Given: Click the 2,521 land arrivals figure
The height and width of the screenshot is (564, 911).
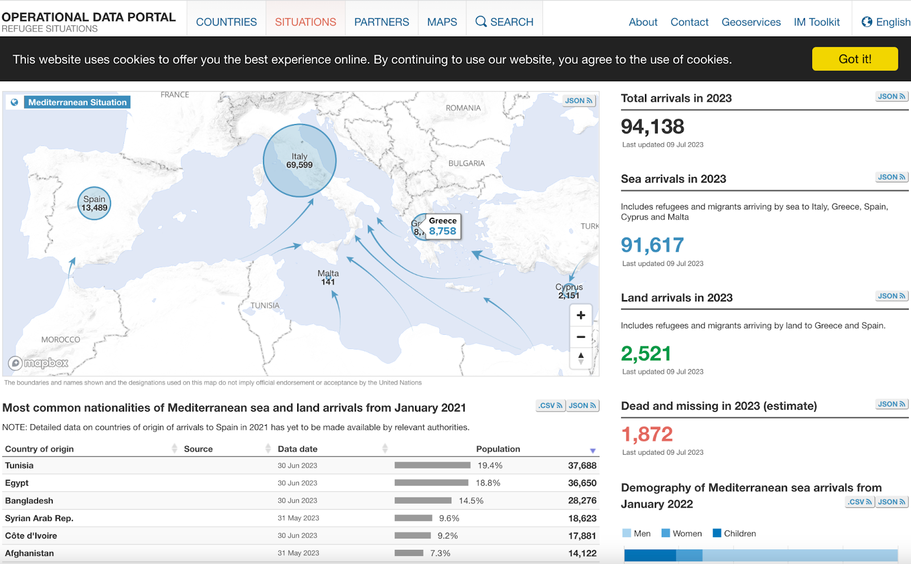Looking at the screenshot, I should (646, 354).
